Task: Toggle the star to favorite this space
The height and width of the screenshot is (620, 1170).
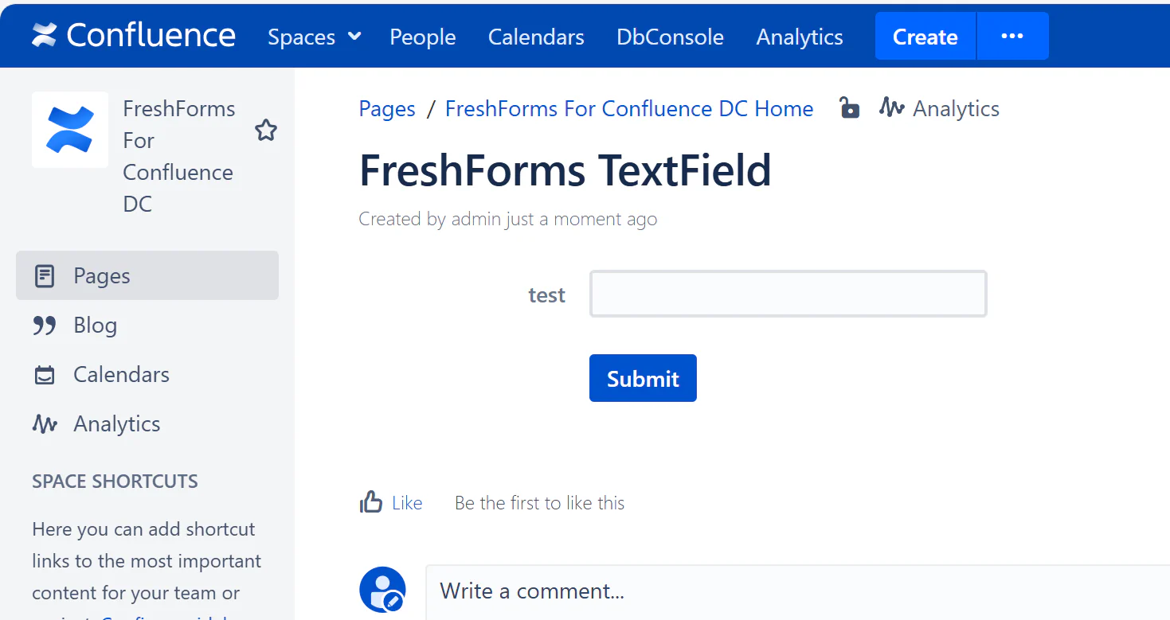Action: click(x=265, y=130)
